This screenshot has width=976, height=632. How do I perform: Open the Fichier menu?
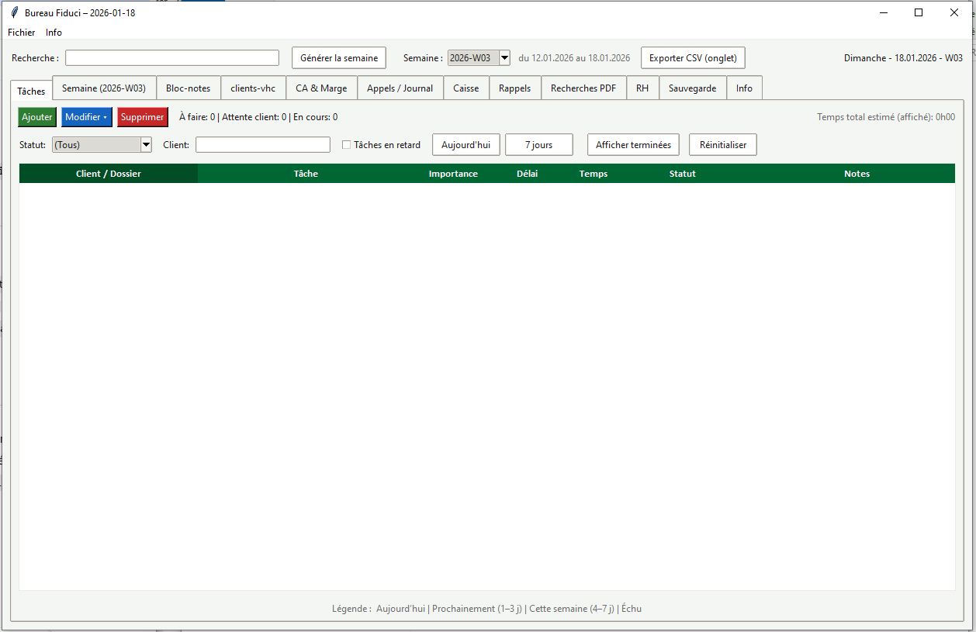pyautogui.click(x=22, y=33)
